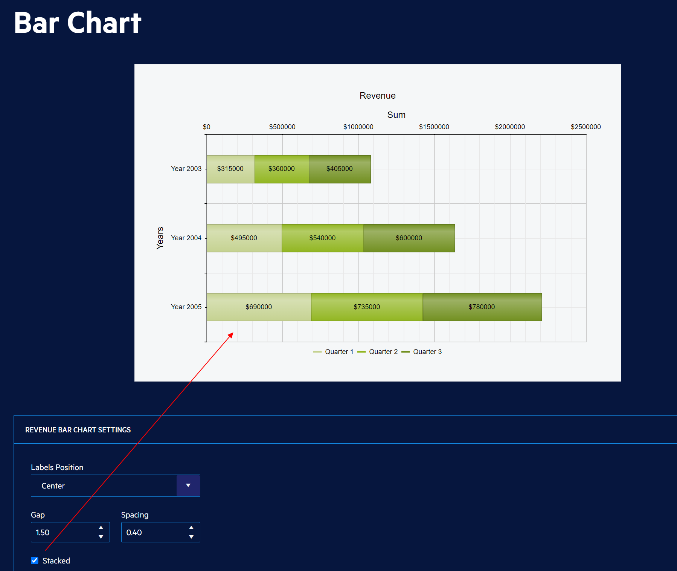
Task: Click the $540000 segment of Year 2004
Action: click(x=322, y=238)
